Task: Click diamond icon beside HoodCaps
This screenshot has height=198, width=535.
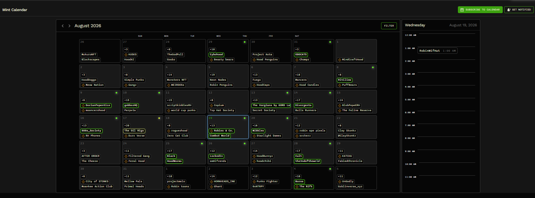Action: tap(254, 85)
